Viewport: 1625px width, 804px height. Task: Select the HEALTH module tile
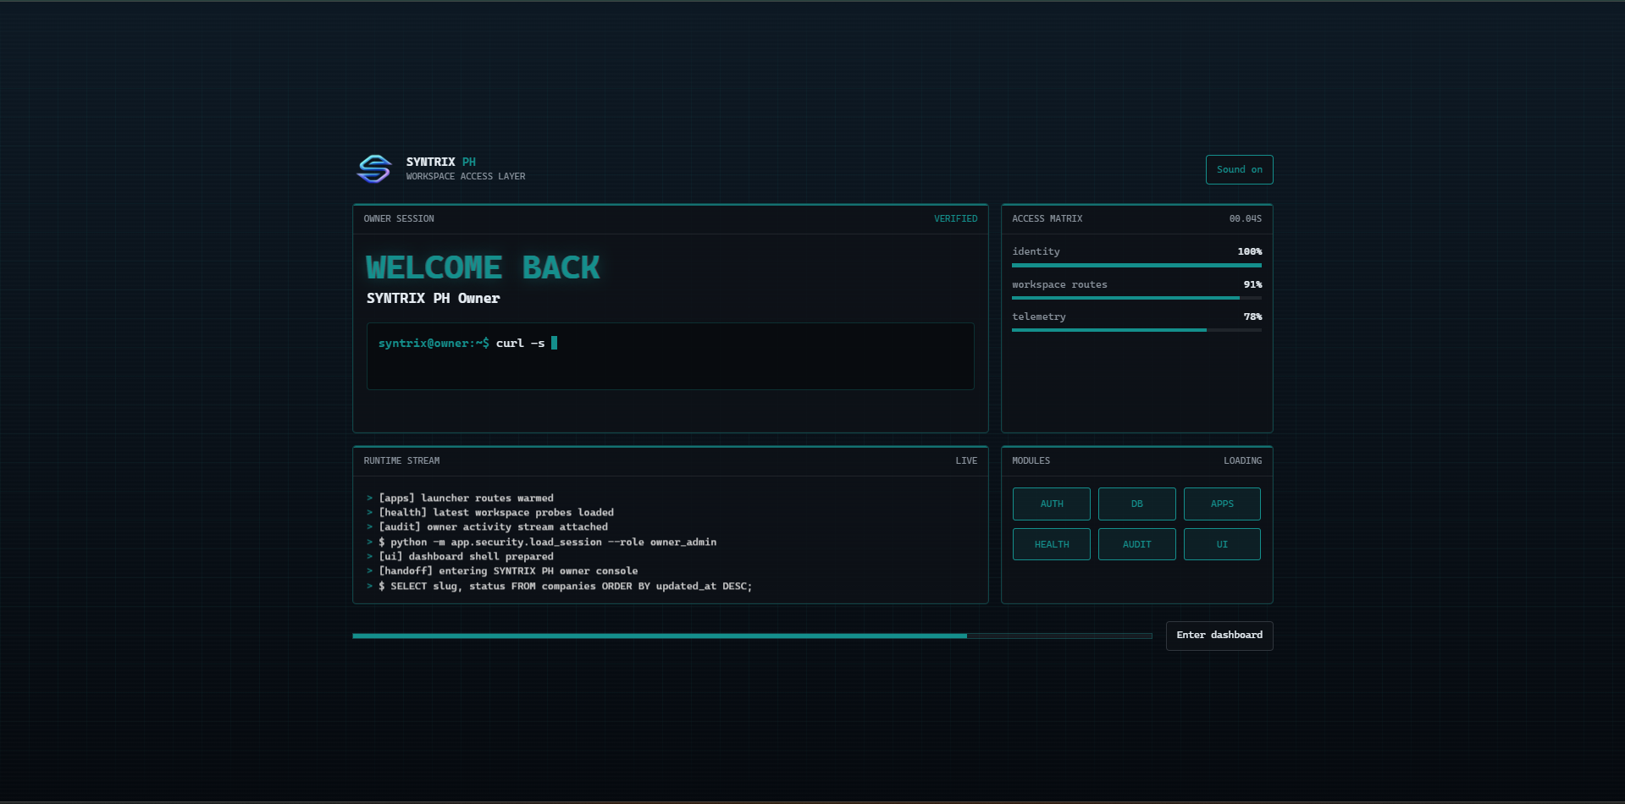click(x=1051, y=544)
